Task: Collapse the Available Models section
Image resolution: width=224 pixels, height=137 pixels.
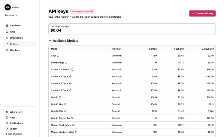Action: pyautogui.click(x=50, y=41)
